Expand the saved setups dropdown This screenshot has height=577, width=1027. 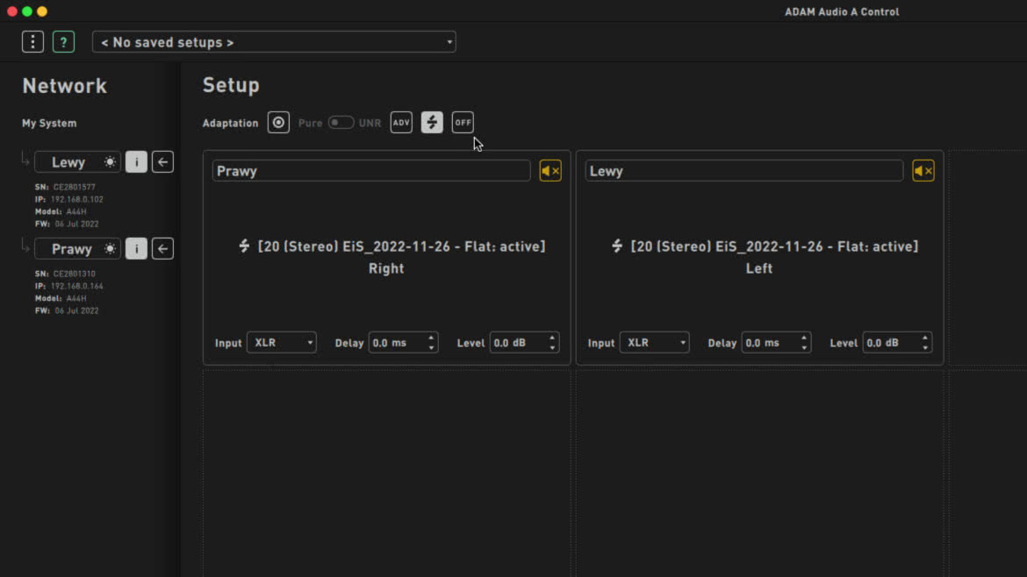274,42
